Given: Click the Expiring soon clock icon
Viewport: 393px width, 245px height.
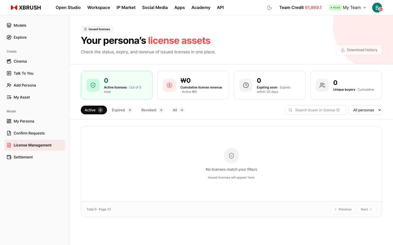Looking at the screenshot, I should pos(246,85).
